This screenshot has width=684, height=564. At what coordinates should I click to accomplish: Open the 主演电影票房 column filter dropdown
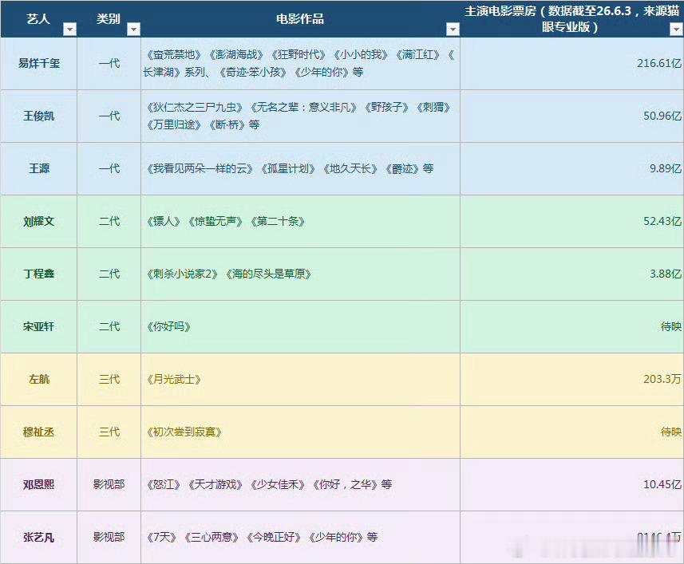click(676, 30)
